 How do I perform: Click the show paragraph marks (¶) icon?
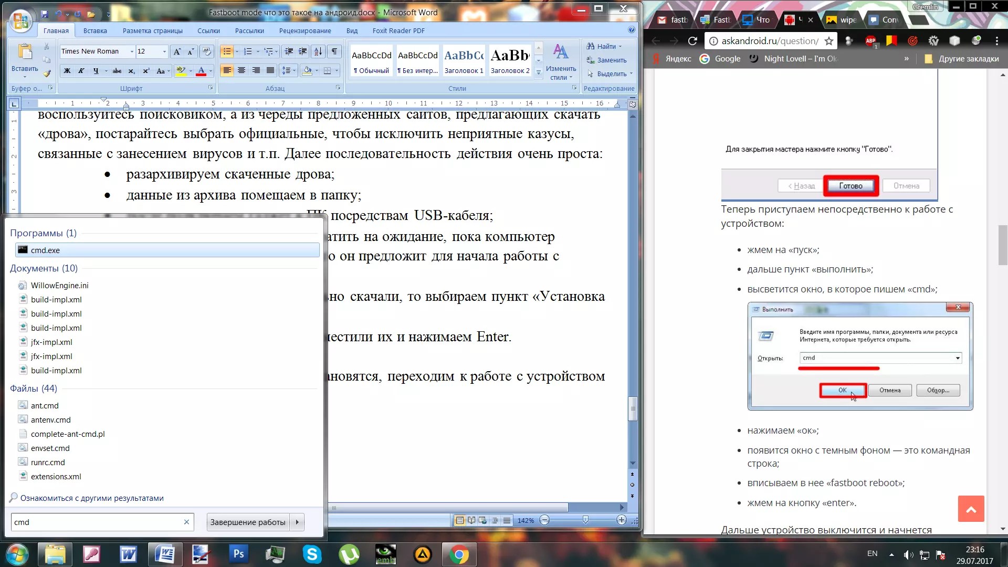pos(334,51)
